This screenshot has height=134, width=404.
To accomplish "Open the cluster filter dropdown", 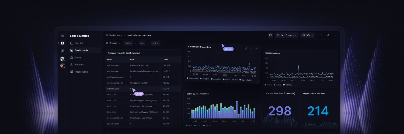I will [130, 43].
